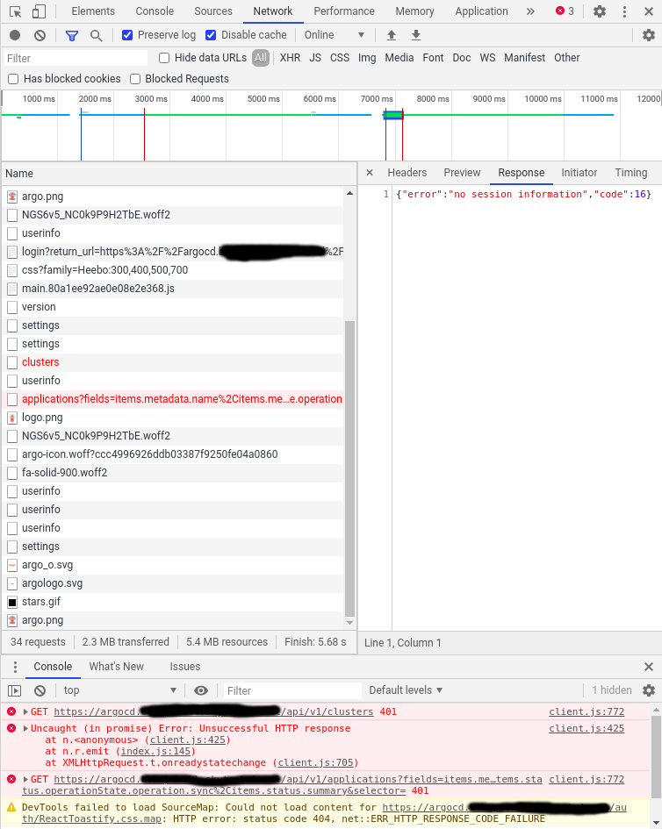Open the Timing tab

click(630, 172)
